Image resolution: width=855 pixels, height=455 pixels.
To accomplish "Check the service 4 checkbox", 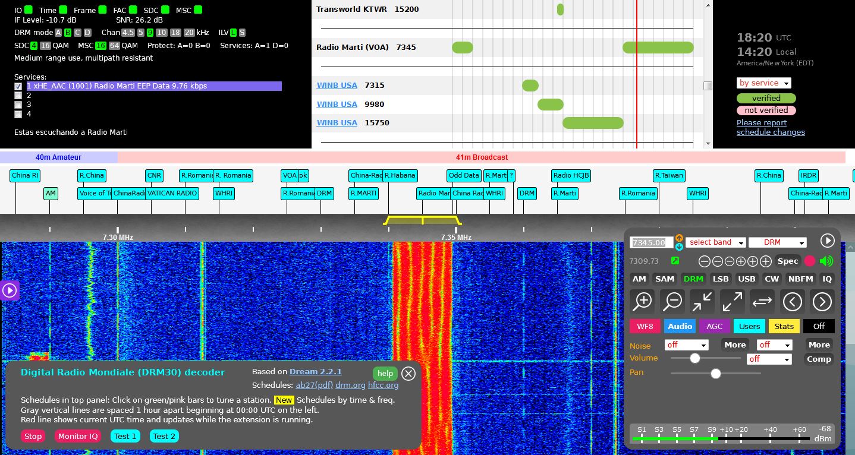I will coord(18,115).
